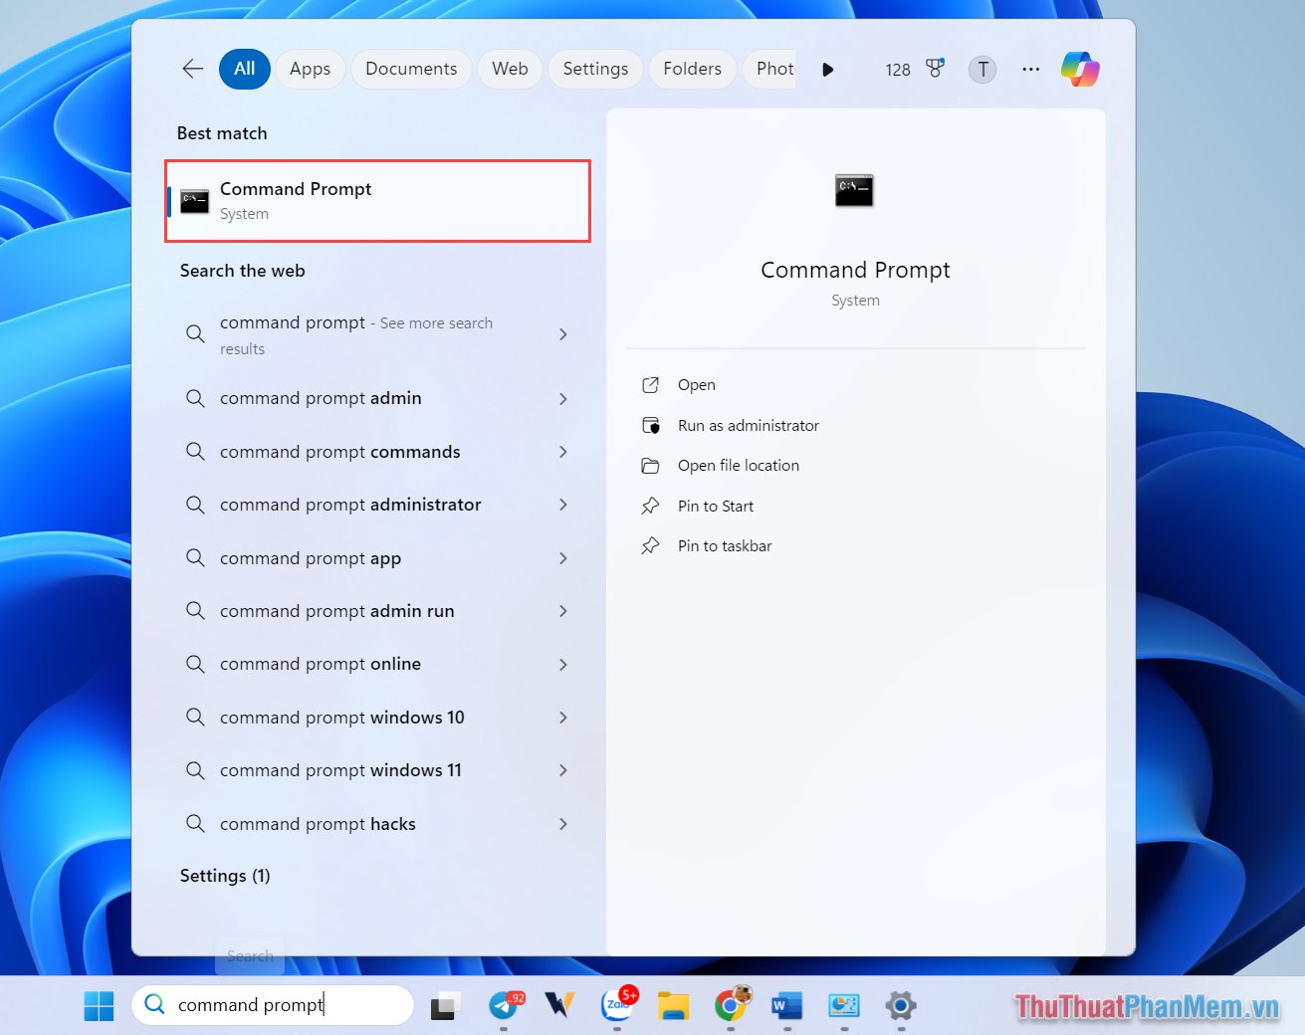The image size is (1305, 1035).
Task: Open File Explorer from the taskbar
Action: [x=674, y=1005]
